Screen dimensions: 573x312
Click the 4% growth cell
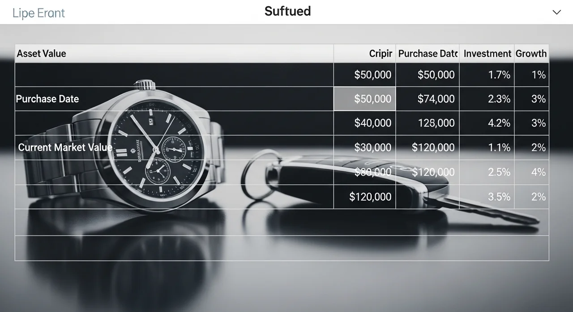(538, 172)
